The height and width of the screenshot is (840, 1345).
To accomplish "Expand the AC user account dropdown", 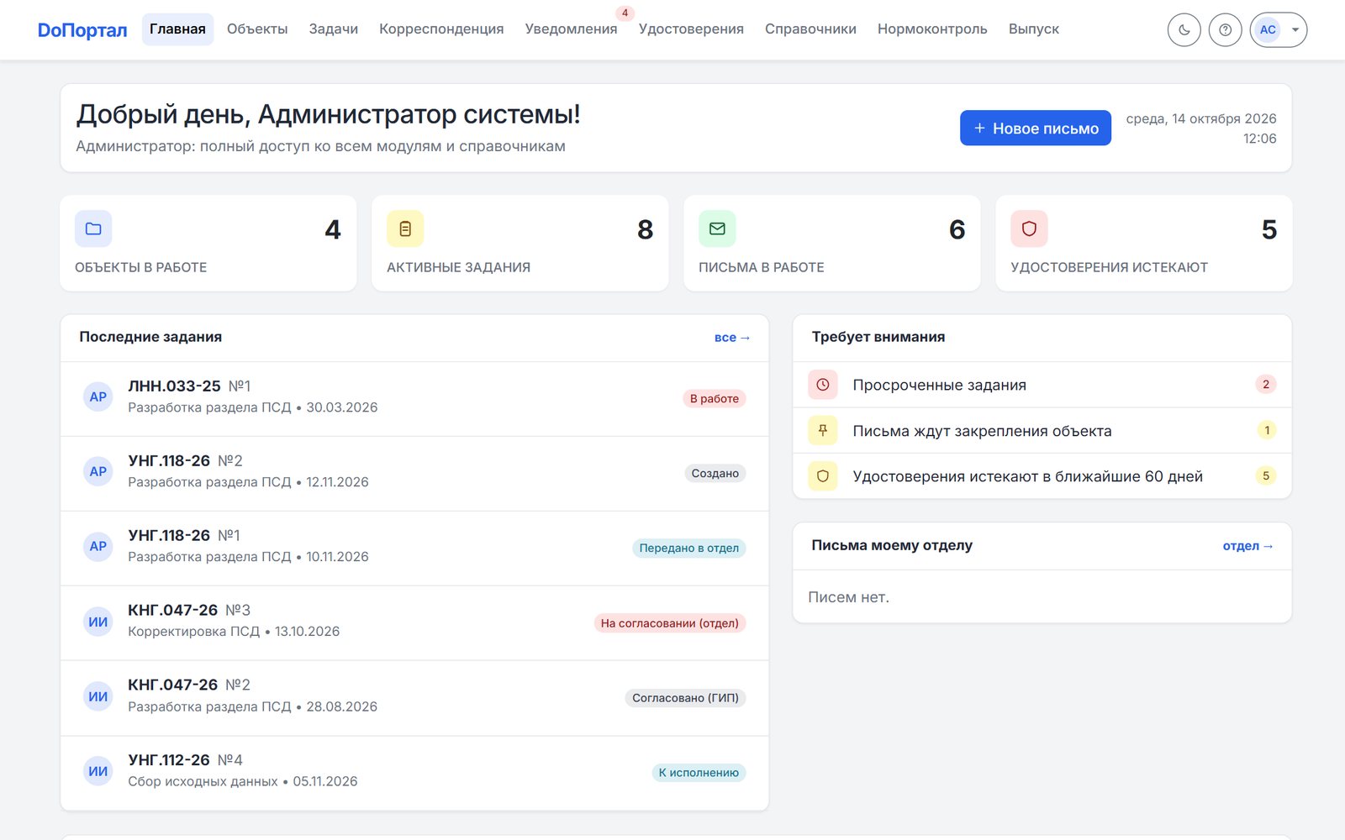I will [1278, 30].
